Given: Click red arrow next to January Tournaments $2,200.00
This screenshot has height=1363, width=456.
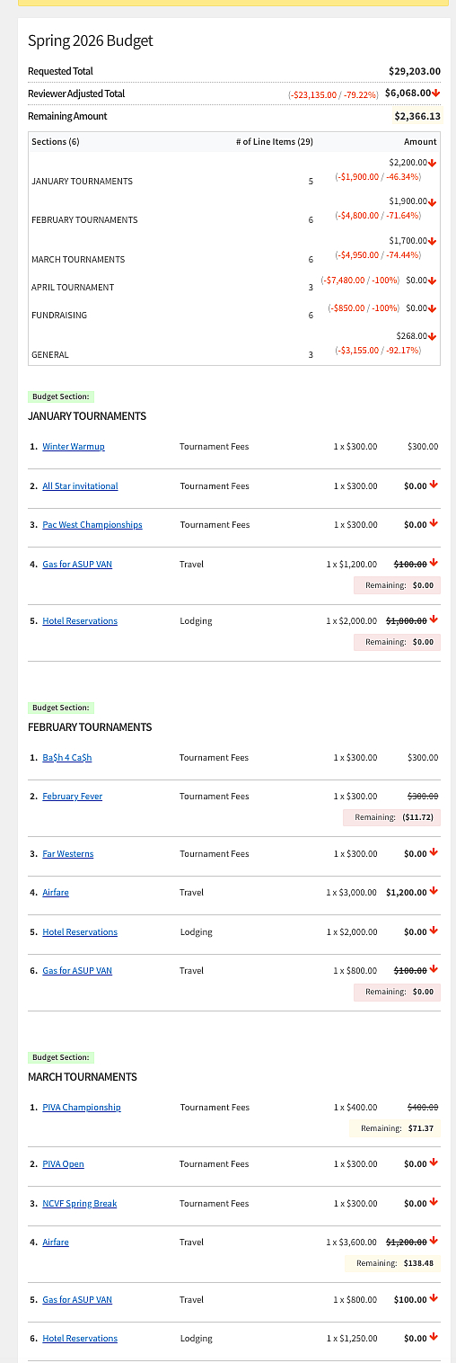Looking at the screenshot, I should coord(433,163).
